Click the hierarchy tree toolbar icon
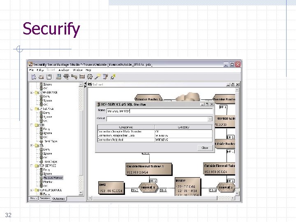This screenshot has height=222, width=296. point(74,76)
